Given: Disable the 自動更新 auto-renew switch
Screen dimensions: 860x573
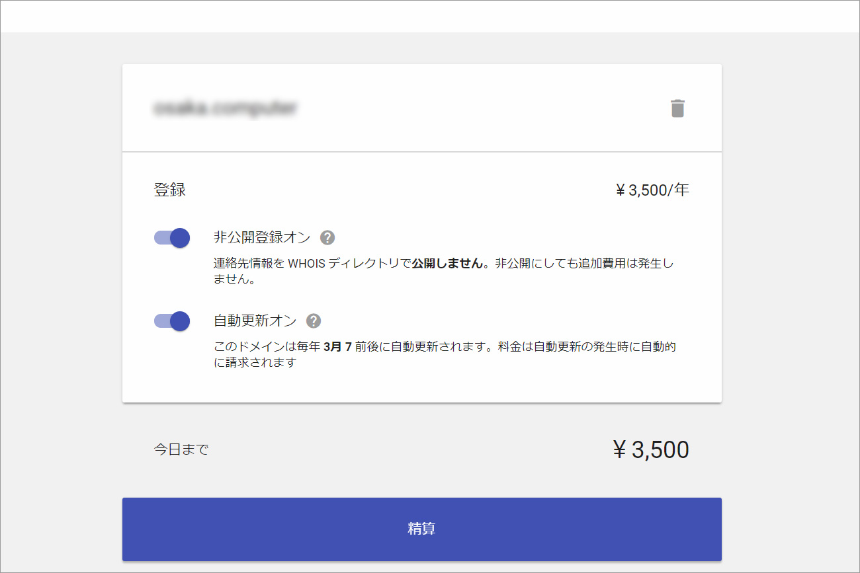Looking at the screenshot, I should click(x=172, y=321).
